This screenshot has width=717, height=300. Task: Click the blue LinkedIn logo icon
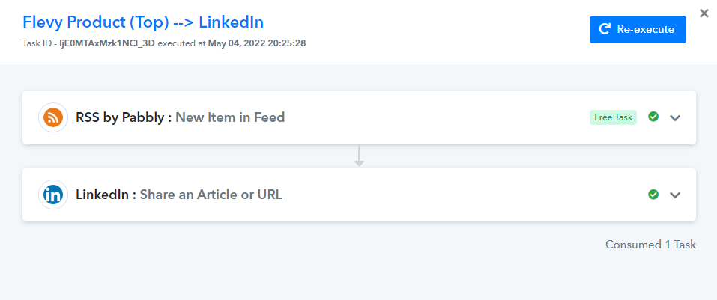tap(53, 195)
